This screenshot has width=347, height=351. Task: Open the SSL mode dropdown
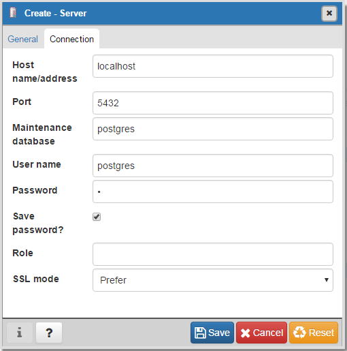click(213, 280)
